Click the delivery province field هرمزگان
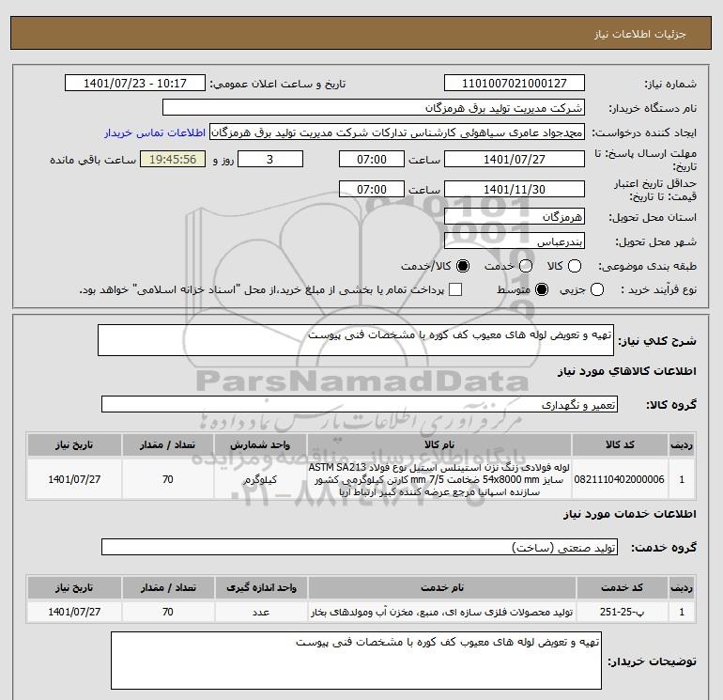The width and height of the screenshot is (723, 700). coord(515,216)
